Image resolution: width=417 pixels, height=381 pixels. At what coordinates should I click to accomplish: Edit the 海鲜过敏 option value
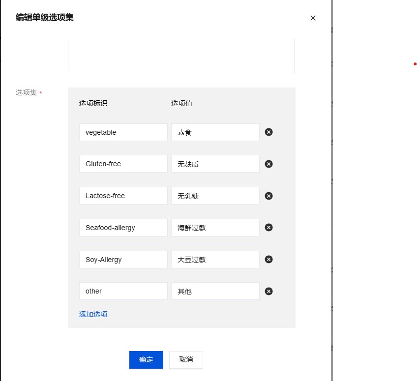[x=215, y=227]
